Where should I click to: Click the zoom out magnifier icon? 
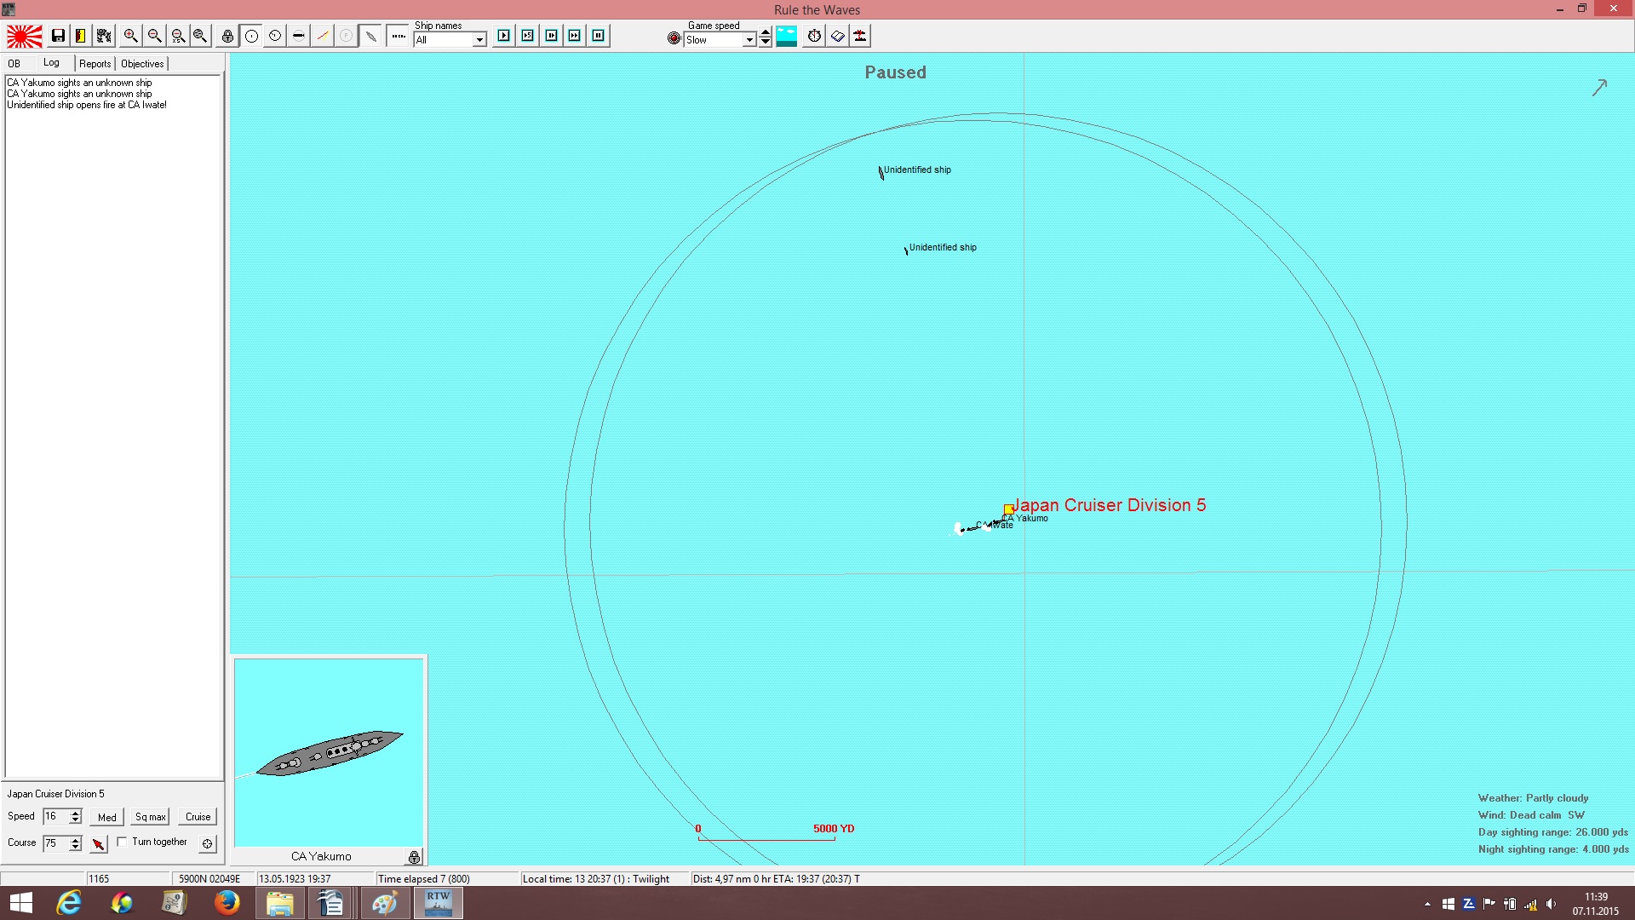(x=154, y=36)
